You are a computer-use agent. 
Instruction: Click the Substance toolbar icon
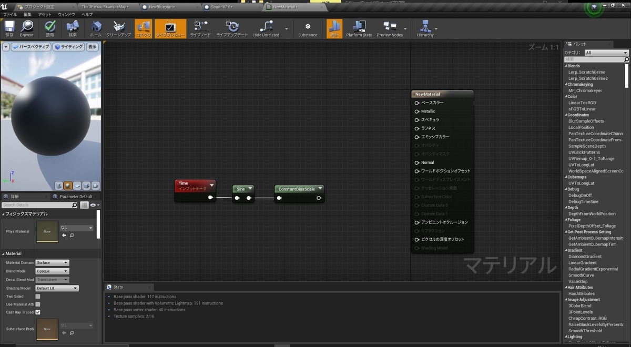tap(308, 28)
